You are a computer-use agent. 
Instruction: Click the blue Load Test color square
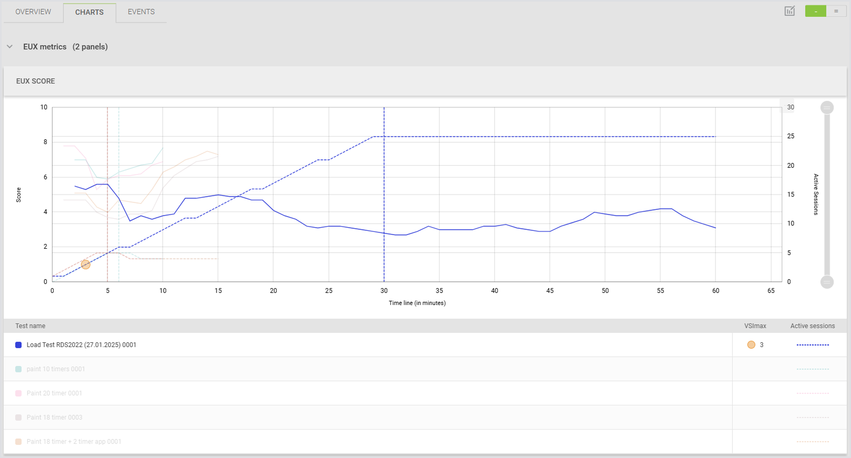point(18,345)
